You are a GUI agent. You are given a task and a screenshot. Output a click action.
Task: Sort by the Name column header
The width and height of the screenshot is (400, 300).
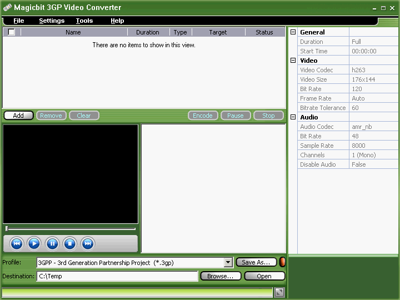click(x=74, y=32)
